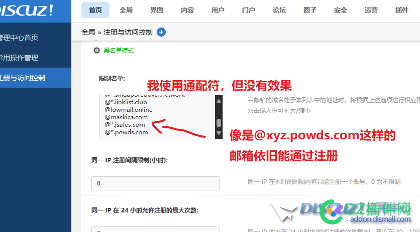Switch to the 界面 tab

tap(157, 10)
